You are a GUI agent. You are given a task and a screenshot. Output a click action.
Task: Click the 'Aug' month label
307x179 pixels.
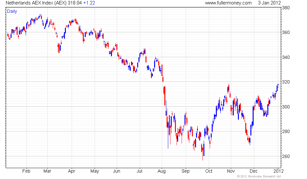click(161, 171)
